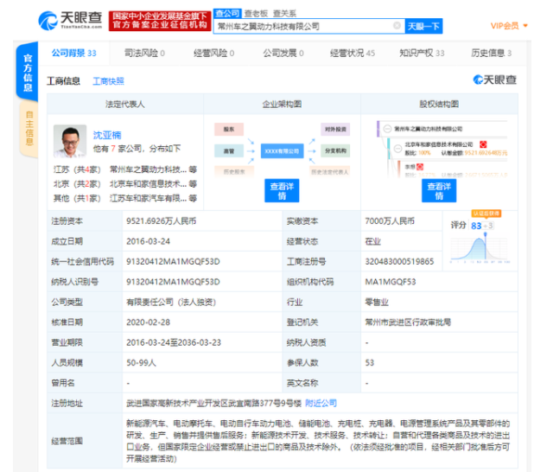Click 查看详情 under 企业架构图
Viewport: 553px width, 472px height.
(x=282, y=190)
